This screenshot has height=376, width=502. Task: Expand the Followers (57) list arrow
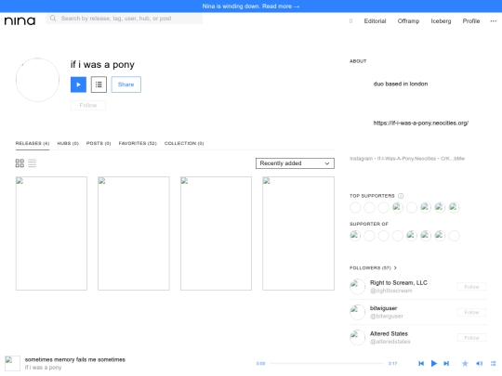pyautogui.click(x=395, y=267)
